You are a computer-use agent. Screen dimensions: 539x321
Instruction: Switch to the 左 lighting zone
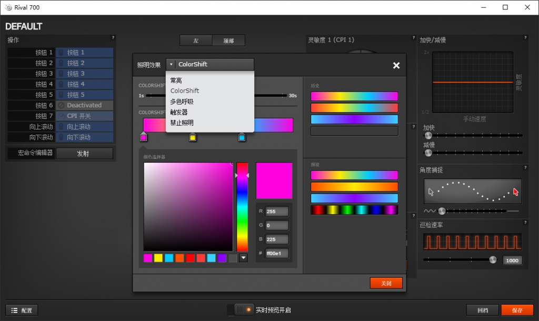[196, 41]
